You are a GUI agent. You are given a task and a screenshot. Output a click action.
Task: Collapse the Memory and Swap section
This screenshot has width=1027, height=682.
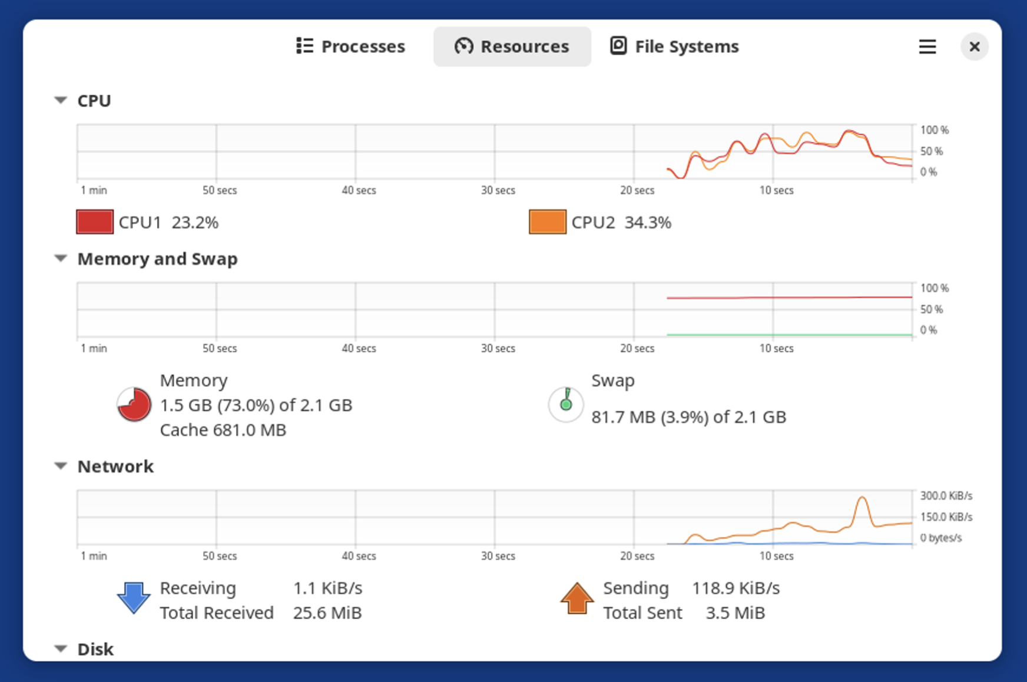click(61, 259)
